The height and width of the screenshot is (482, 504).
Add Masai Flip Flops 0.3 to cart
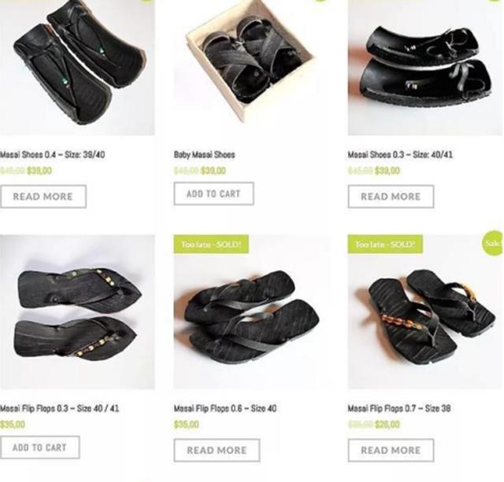(39, 447)
